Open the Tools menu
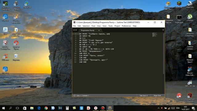The image size is (197, 111). (111, 26)
